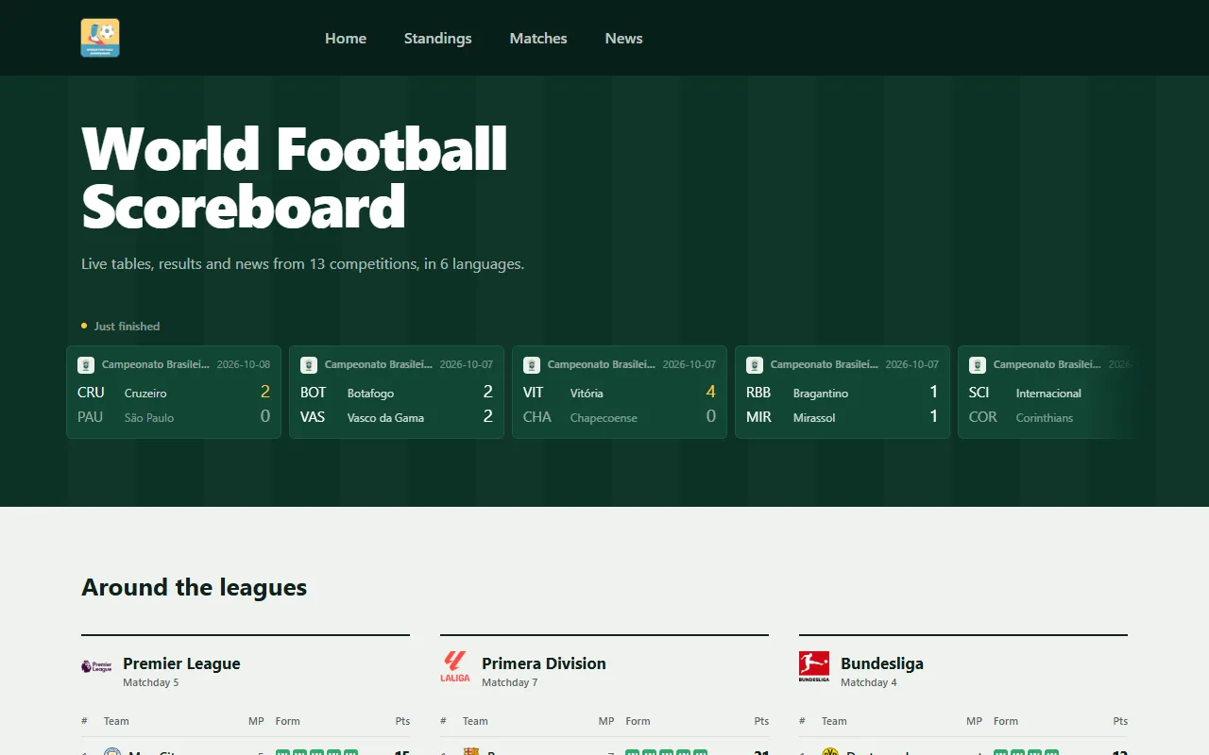
Task: Select the Chapecoense team name
Action: [x=604, y=417]
